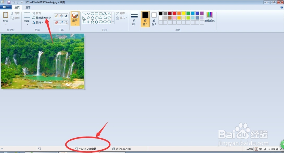The width and height of the screenshot is (284, 153).
Task: Open the Paint help question mark icon
Action: (x=282, y=7)
